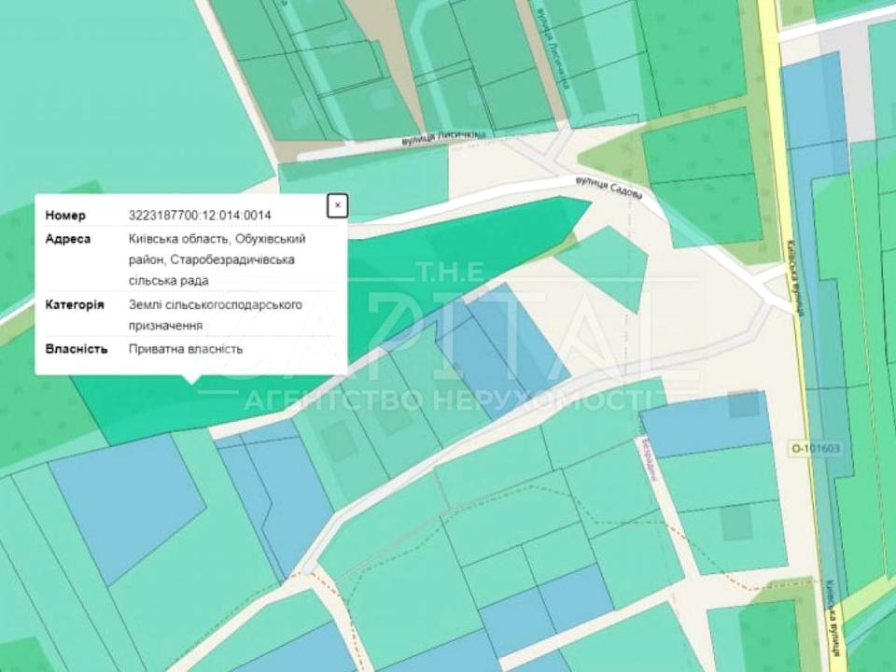Screen dimensions: 896x672
Task: Click the вулиця Садова street label
Action: 609,187
